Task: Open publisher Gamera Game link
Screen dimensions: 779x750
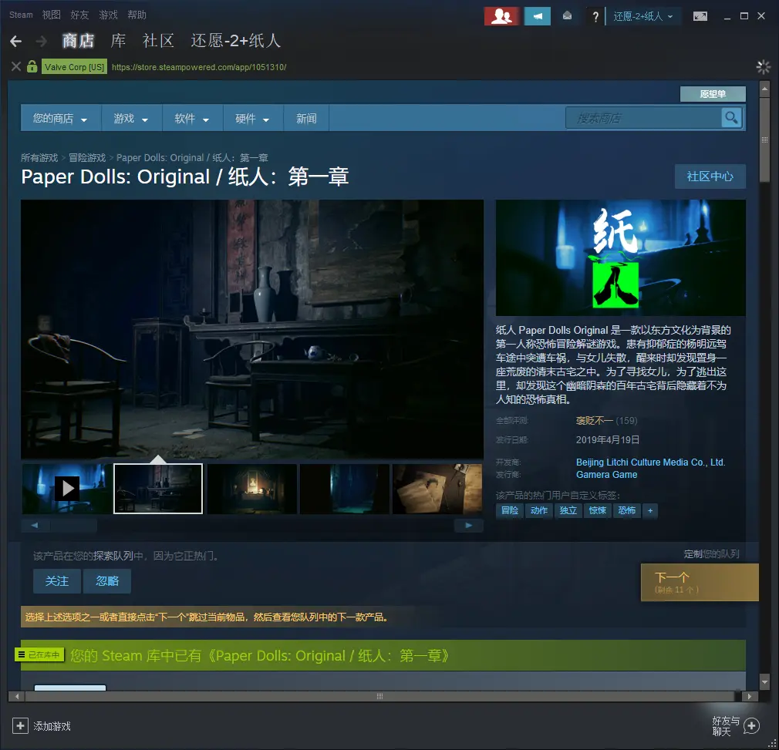Action: coord(606,475)
